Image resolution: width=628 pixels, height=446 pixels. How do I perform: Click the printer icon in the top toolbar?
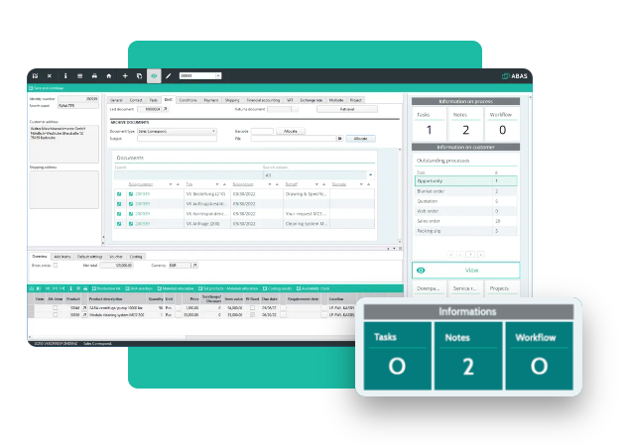94,76
